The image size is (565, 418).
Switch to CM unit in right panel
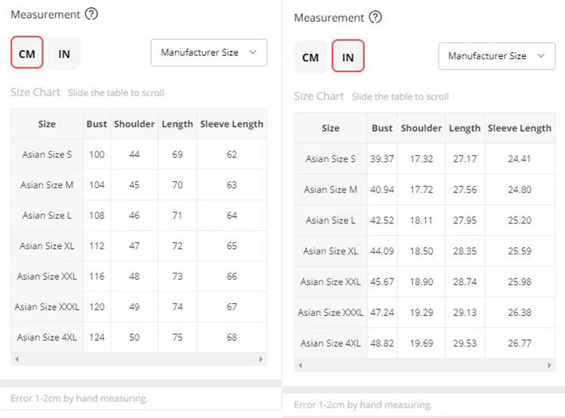[x=310, y=57]
